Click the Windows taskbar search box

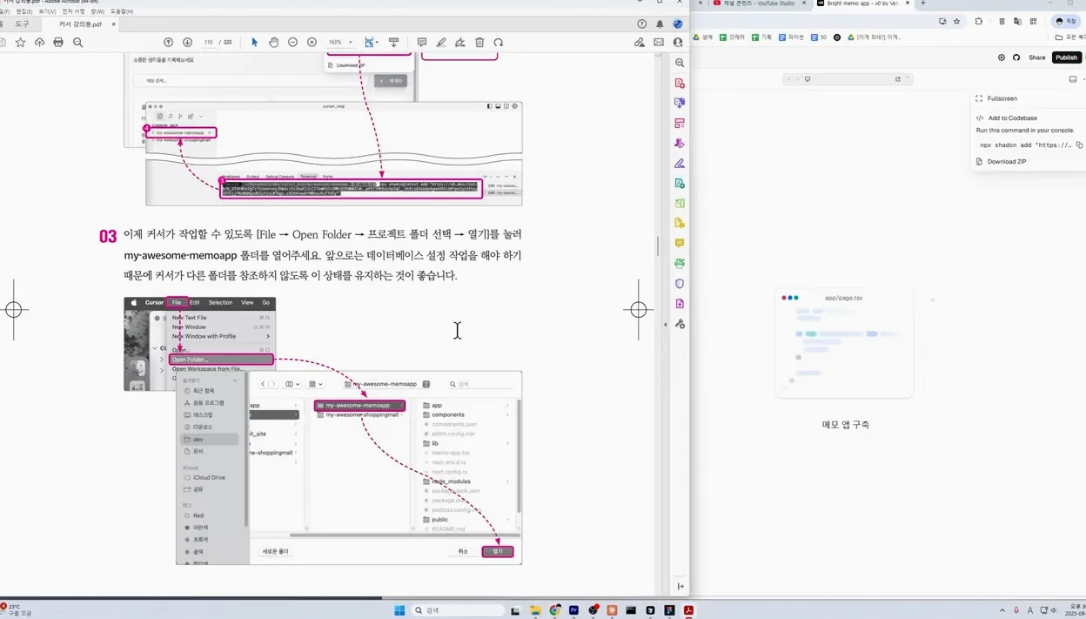[x=457, y=610]
